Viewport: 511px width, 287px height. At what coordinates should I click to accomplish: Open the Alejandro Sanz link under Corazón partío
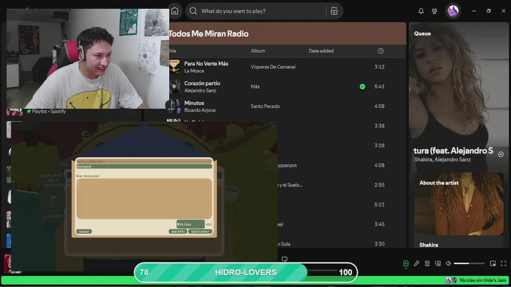point(200,90)
